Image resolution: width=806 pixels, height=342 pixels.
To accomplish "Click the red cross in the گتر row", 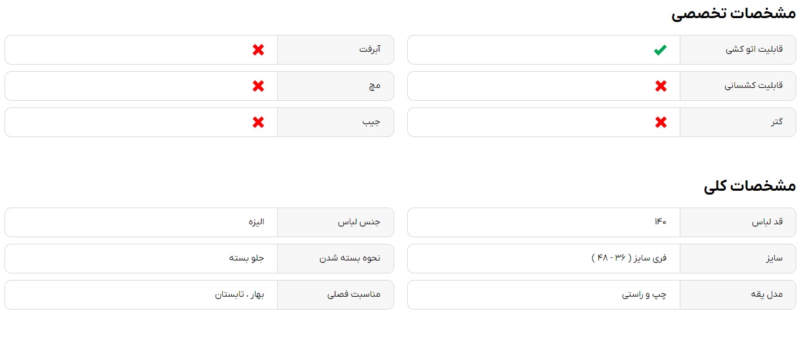I will pos(660,122).
